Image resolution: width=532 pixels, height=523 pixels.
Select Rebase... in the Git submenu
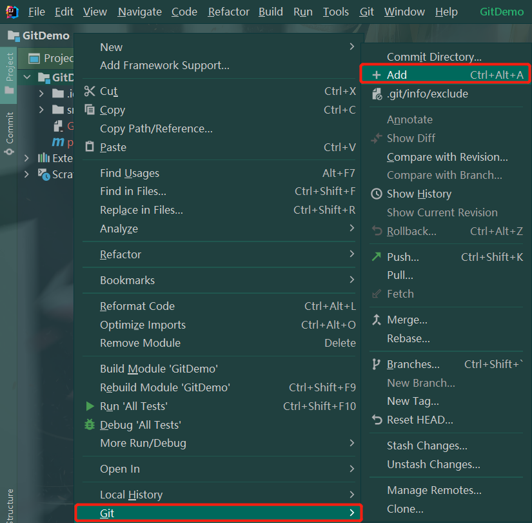click(x=446, y=338)
